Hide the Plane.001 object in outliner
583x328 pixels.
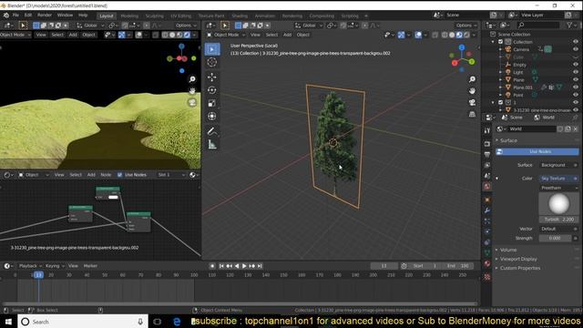(x=576, y=87)
